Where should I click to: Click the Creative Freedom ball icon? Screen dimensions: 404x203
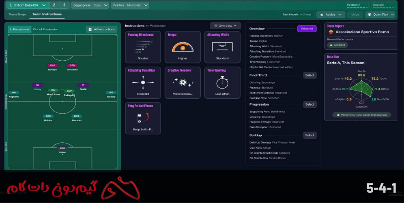(183, 82)
